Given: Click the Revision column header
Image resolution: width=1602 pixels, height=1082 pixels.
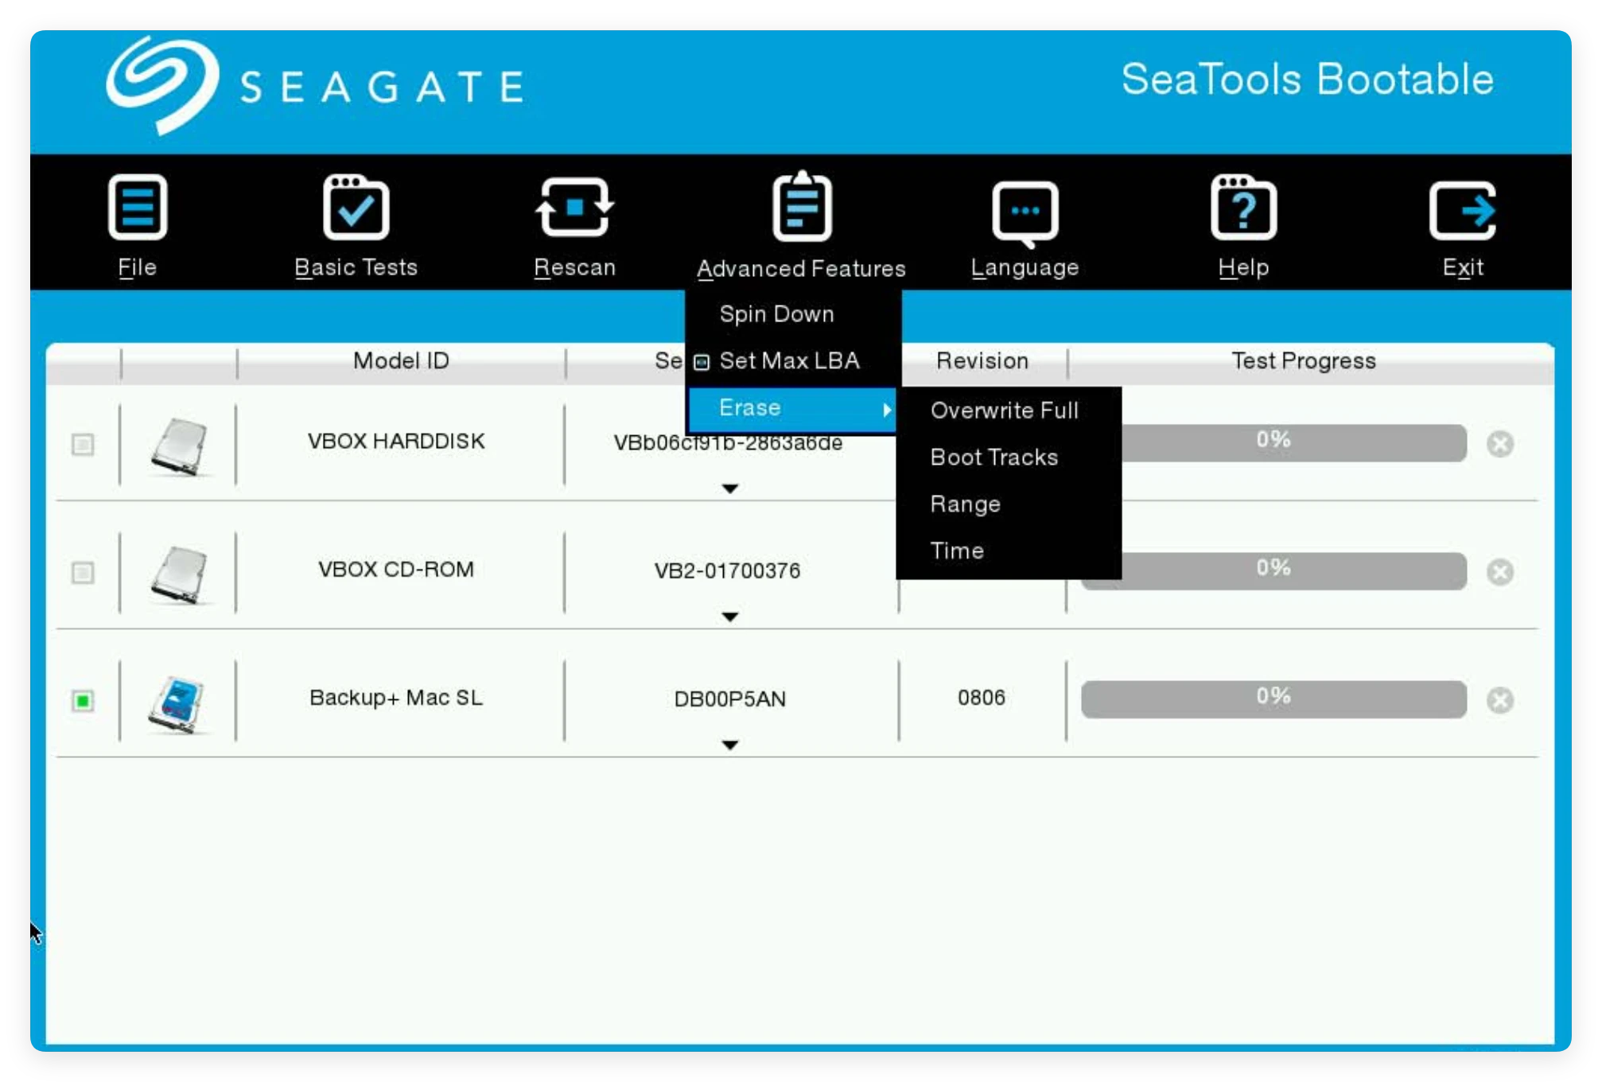Looking at the screenshot, I should tap(982, 361).
